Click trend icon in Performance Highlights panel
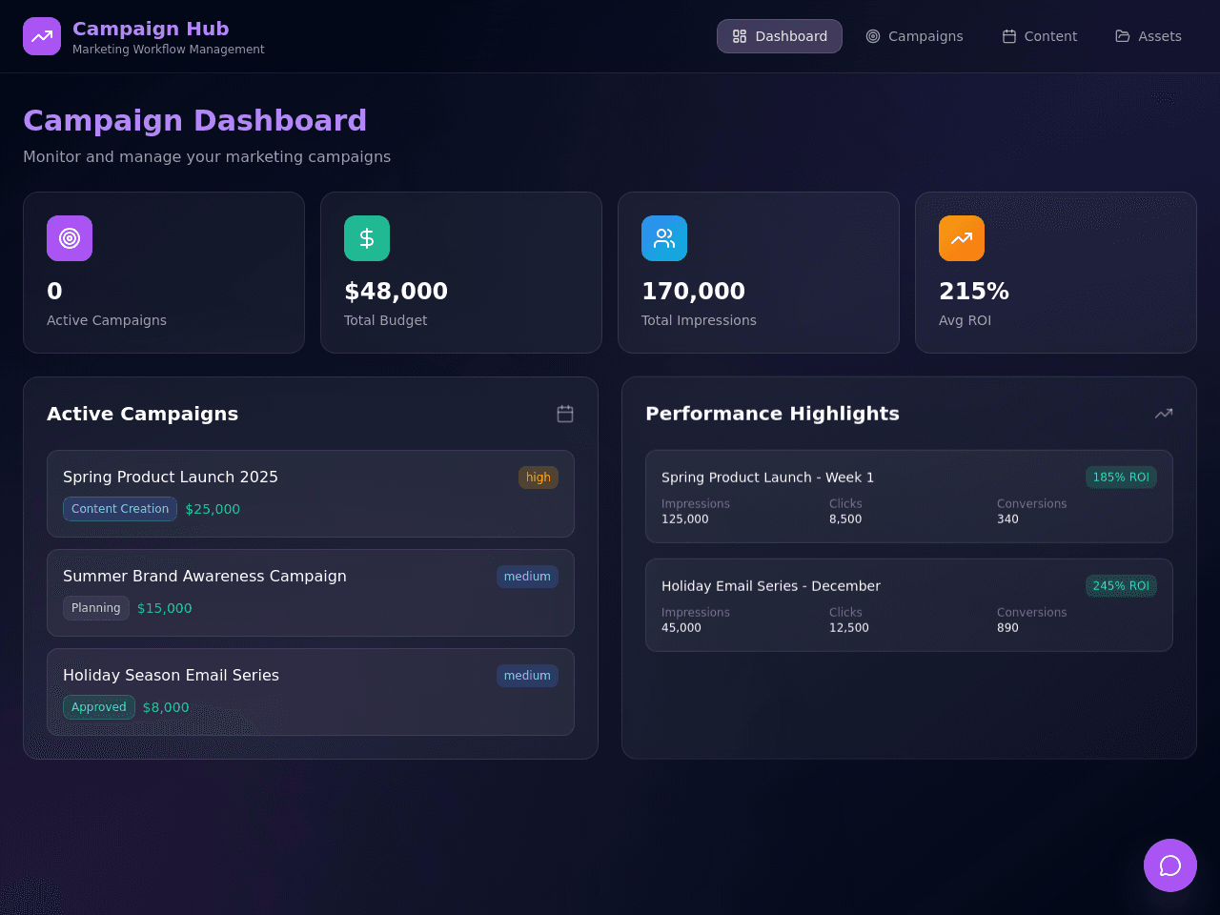 [x=1164, y=414]
